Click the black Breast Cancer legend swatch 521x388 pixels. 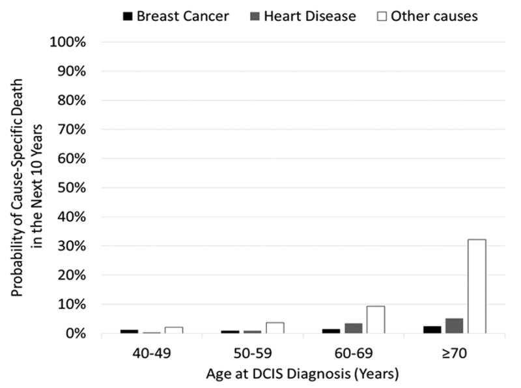click(128, 16)
